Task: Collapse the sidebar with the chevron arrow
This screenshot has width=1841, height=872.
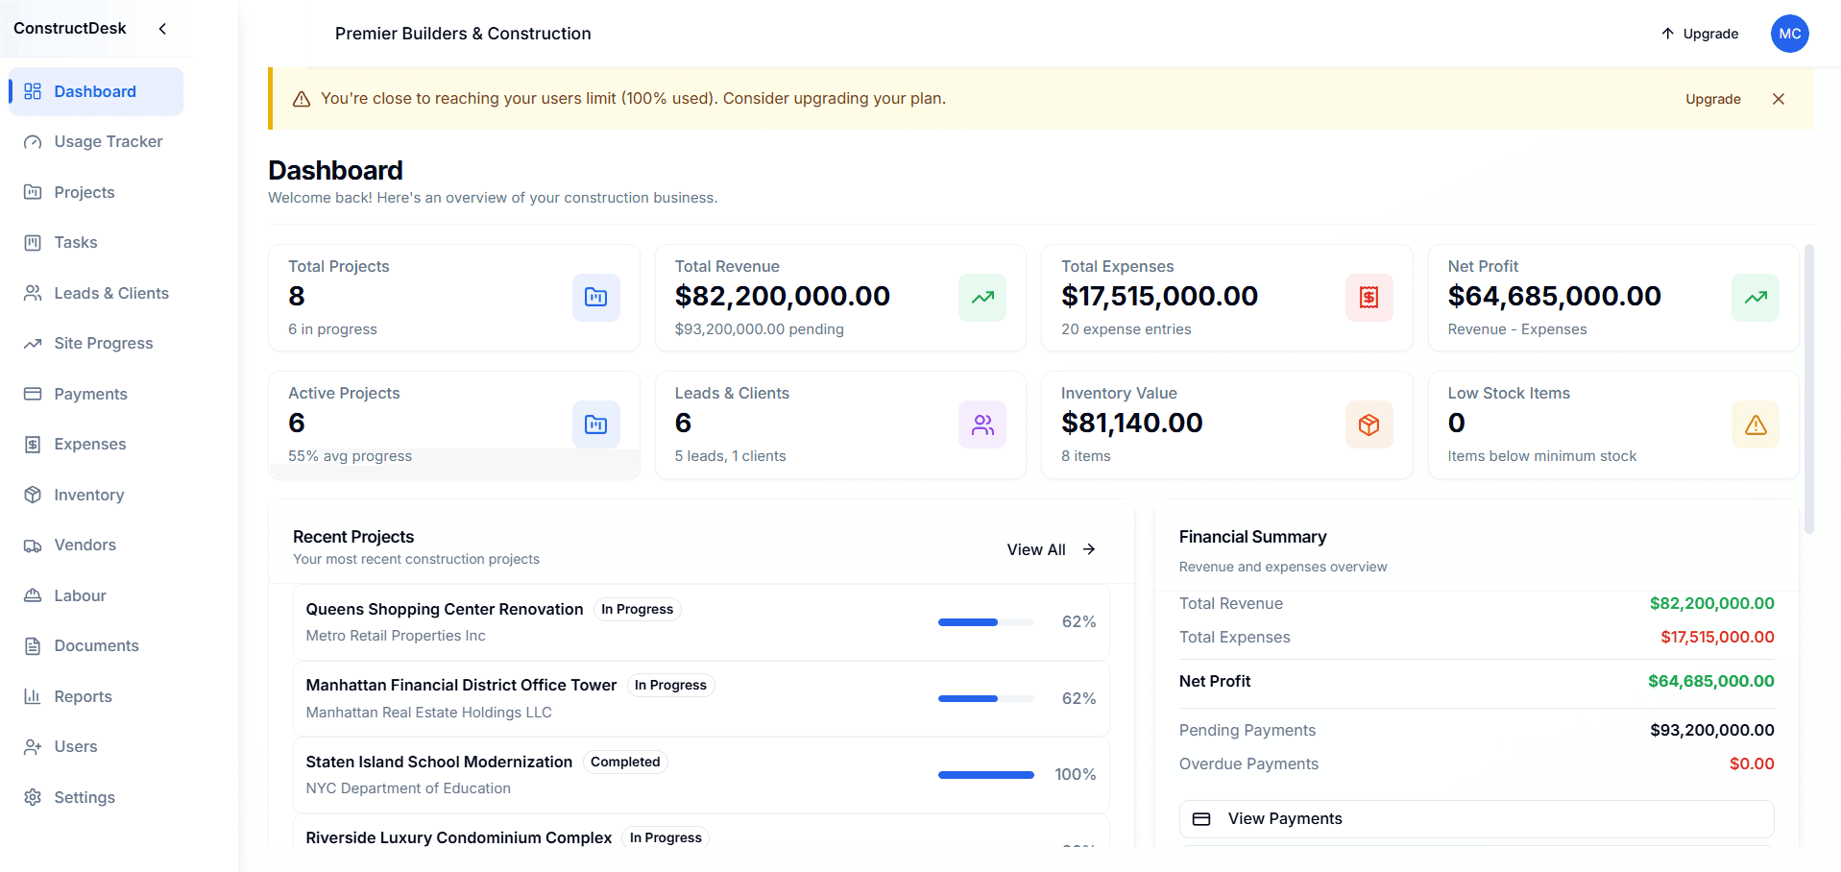Action: pos(162,29)
